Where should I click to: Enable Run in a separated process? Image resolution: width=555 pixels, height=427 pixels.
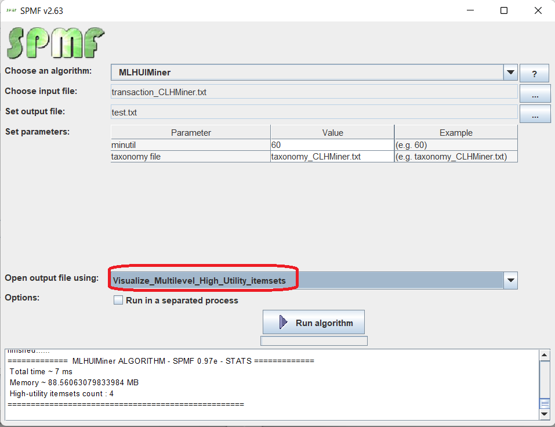point(118,301)
